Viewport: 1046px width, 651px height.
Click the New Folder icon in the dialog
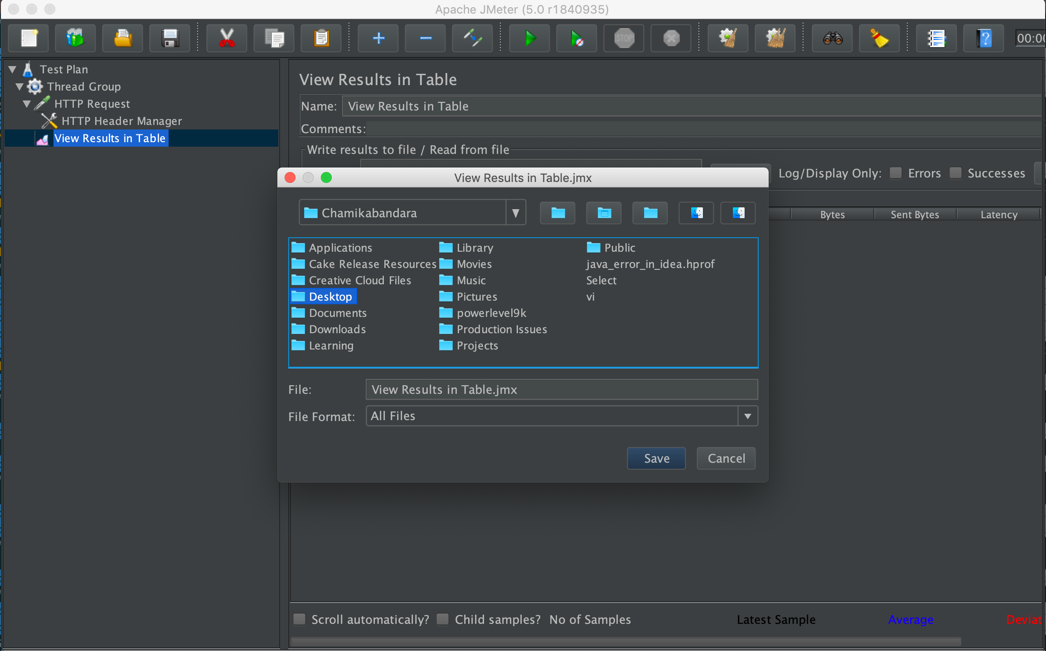tap(650, 213)
